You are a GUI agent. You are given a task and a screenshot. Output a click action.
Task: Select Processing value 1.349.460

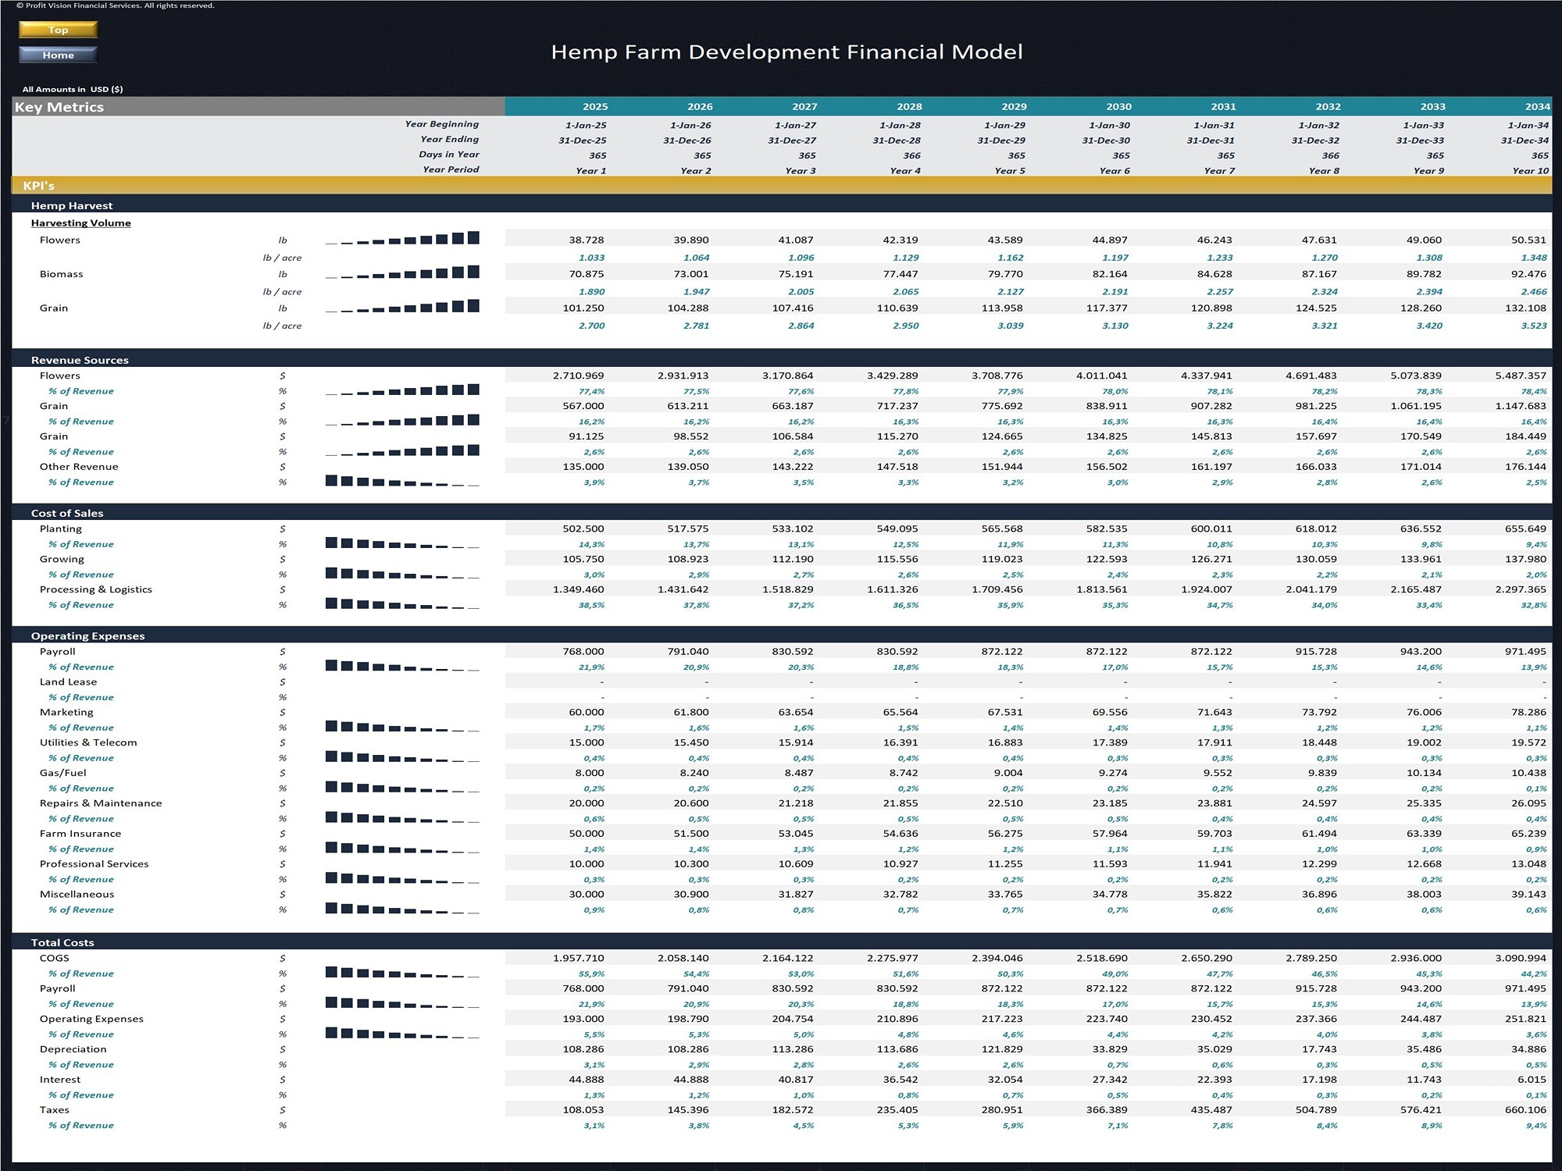[578, 590]
